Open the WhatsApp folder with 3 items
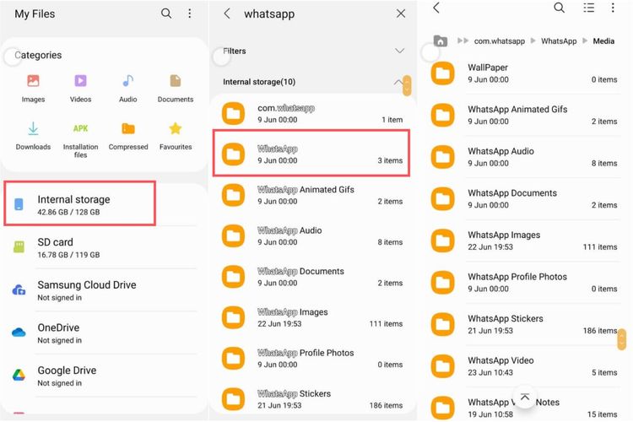Screen dimensions: 633x422 coord(311,153)
